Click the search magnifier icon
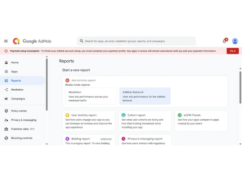The width and height of the screenshot is (242, 181). pos(81,41)
